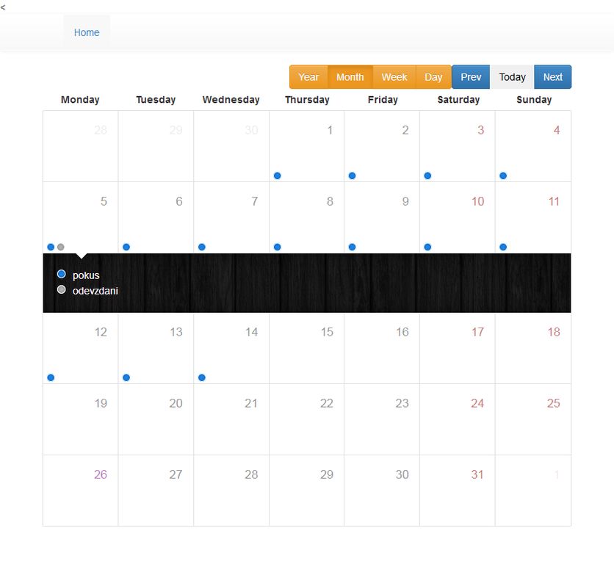Jump to next month with Next
614x564 pixels.
coord(552,77)
